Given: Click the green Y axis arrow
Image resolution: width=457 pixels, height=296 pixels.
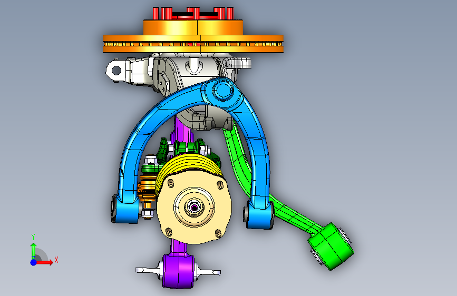Looking at the screenshot, I should tap(33, 250).
